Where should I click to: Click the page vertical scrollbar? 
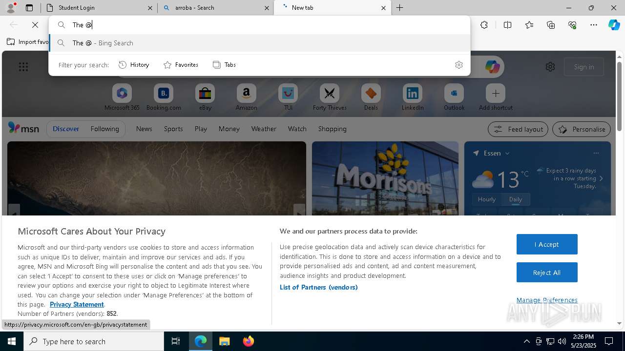click(619, 97)
